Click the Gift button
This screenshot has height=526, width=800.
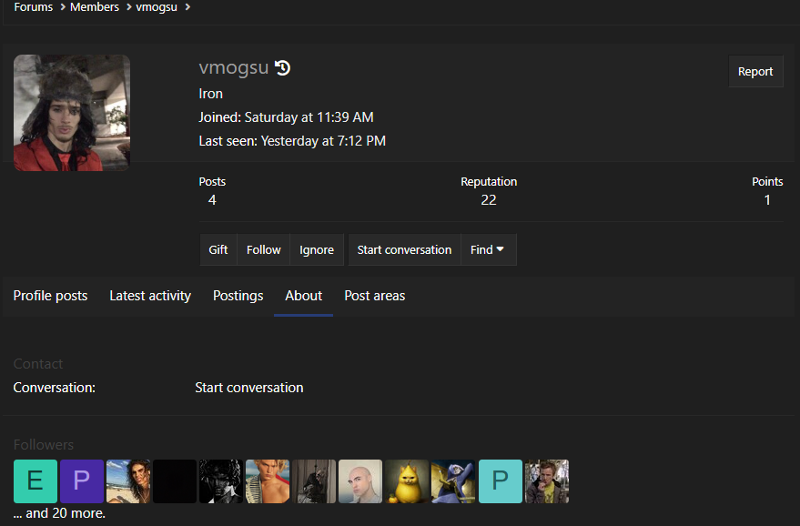(218, 249)
